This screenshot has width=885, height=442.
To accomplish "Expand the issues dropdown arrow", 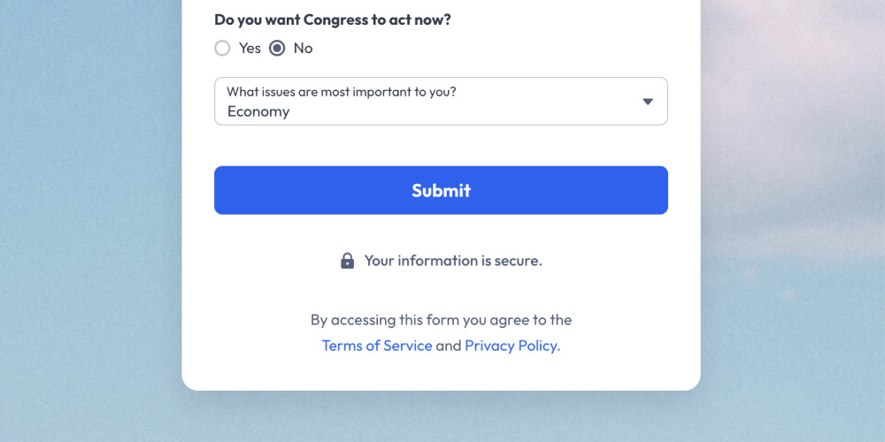I will coord(648,102).
